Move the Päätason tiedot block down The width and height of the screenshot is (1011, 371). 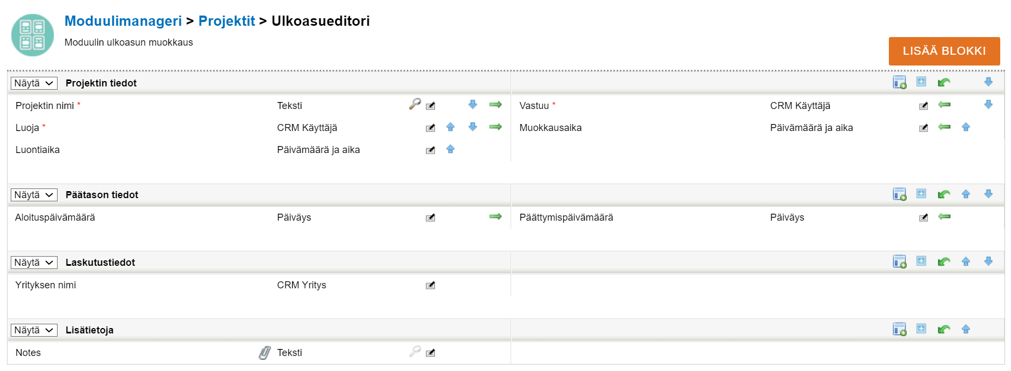pyautogui.click(x=988, y=194)
